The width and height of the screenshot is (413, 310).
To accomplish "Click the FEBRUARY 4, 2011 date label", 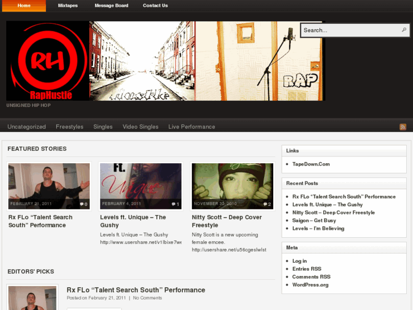I will [x=122, y=204].
